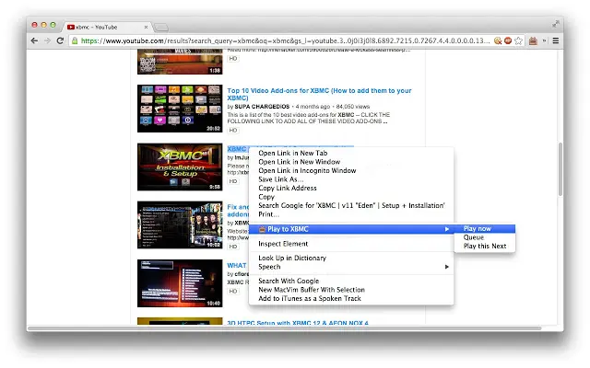Open the 1:38 duration video thumbnail
This screenshot has height=368, width=590.
[180, 62]
